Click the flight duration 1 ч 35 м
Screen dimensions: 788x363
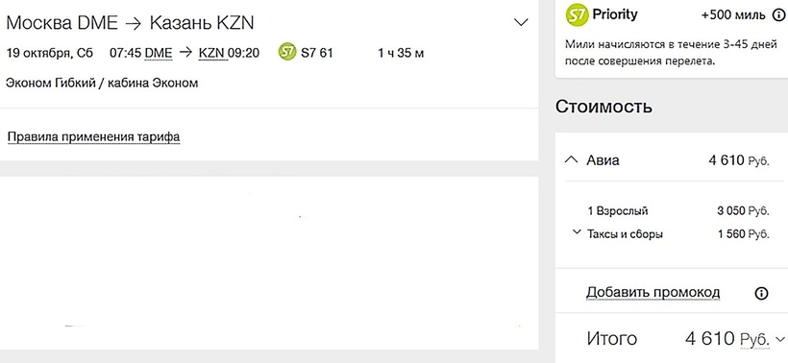tap(401, 53)
